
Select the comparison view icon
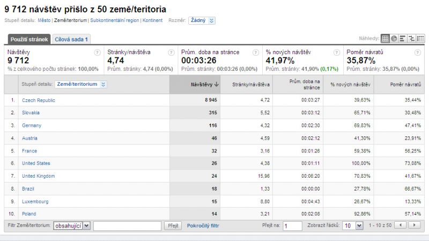tap(411, 39)
